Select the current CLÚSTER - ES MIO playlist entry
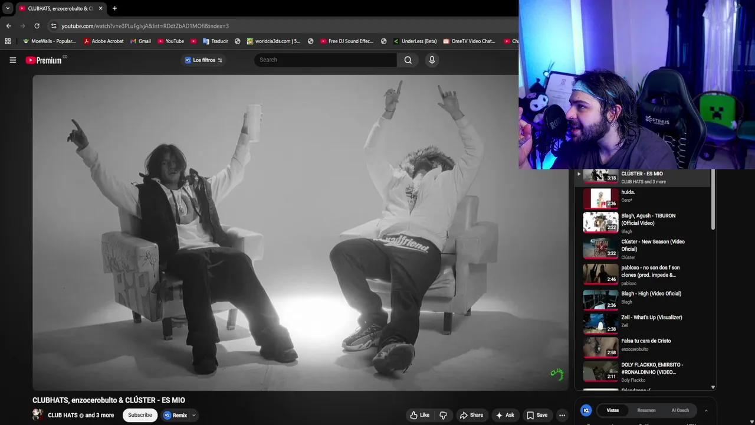 coord(643,177)
